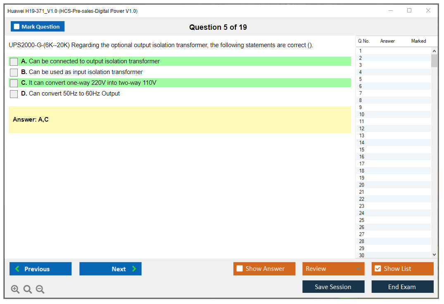Click the zoom in magnifier icon
Screen dimensions: 444x304
[15, 290]
